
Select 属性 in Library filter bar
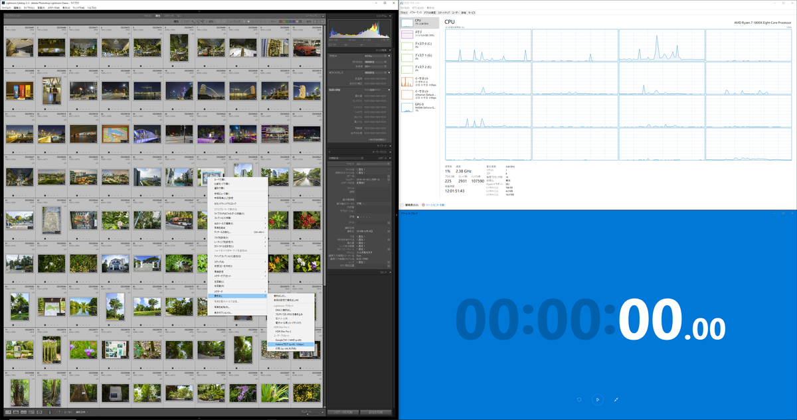click(158, 15)
